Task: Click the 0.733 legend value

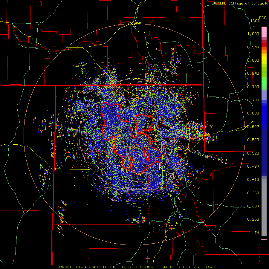Action: (x=253, y=100)
